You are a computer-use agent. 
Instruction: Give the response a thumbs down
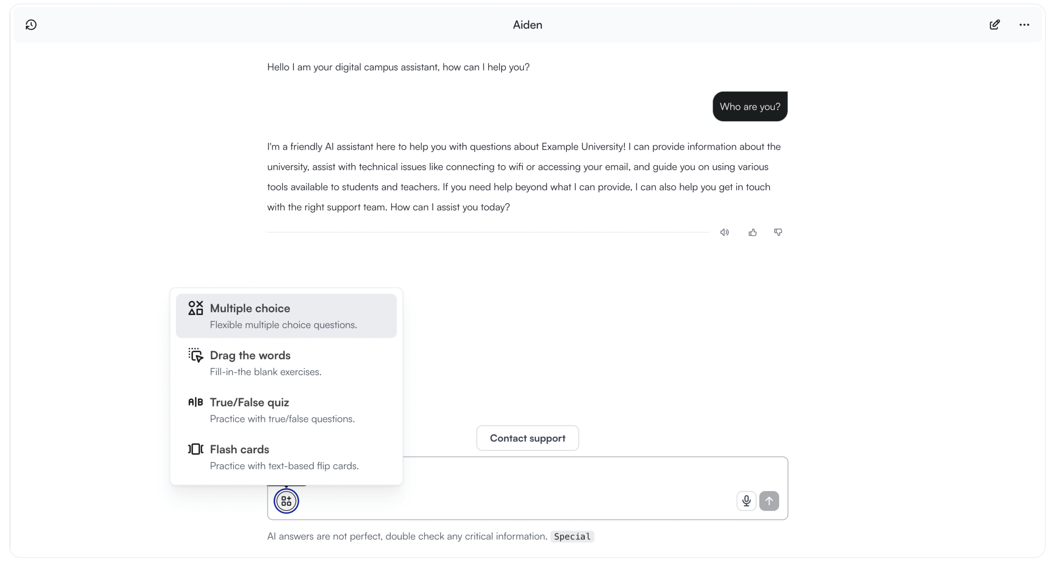(x=778, y=233)
